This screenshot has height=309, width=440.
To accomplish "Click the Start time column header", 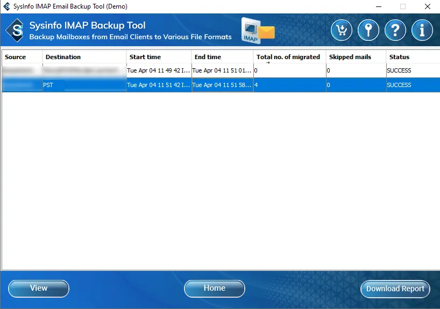I will point(159,57).
